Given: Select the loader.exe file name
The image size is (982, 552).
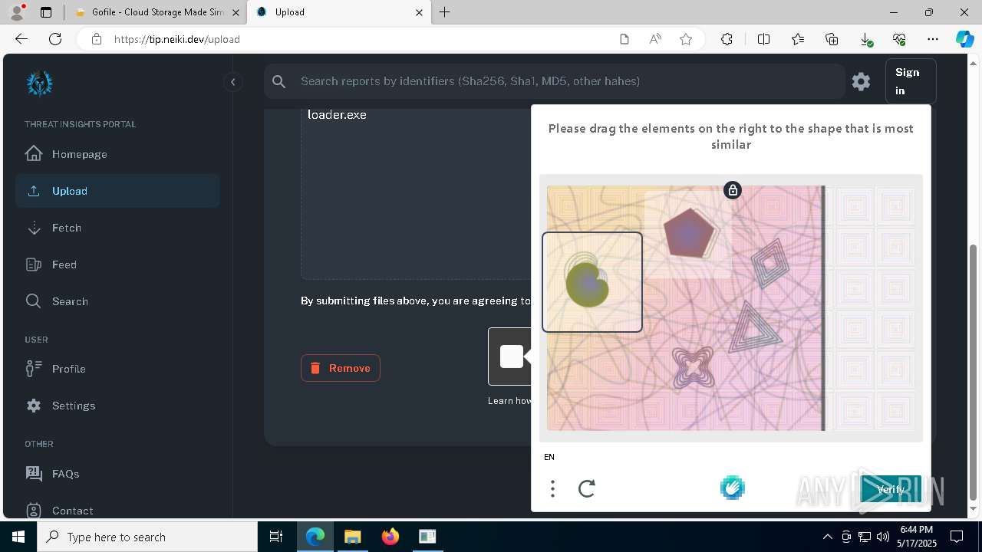Looking at the screenshot, I should [x=337, y=115].
